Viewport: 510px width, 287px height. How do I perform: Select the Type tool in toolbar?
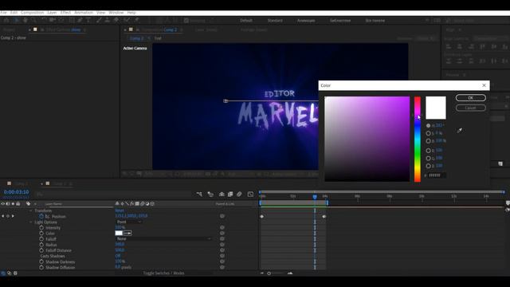[x=88, y=20]
